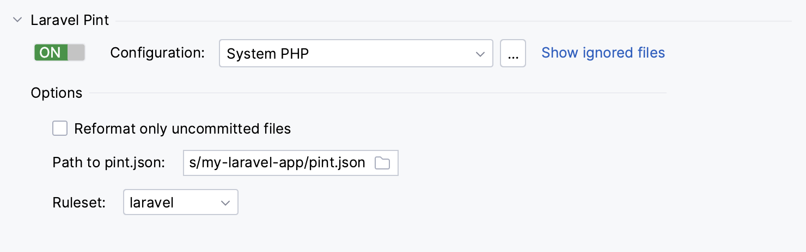Viewport: 806px width, 252px height.
Task: Focus the pint.json path input field
Action: tap(278, 163)
